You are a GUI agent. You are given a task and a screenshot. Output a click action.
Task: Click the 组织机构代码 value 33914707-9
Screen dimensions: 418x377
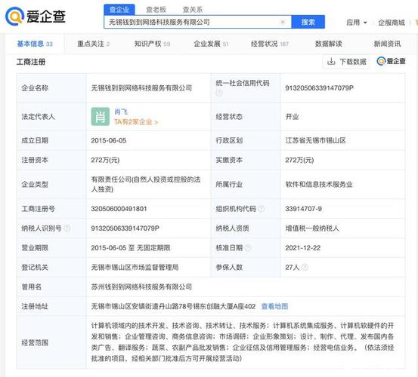[303, 209]
